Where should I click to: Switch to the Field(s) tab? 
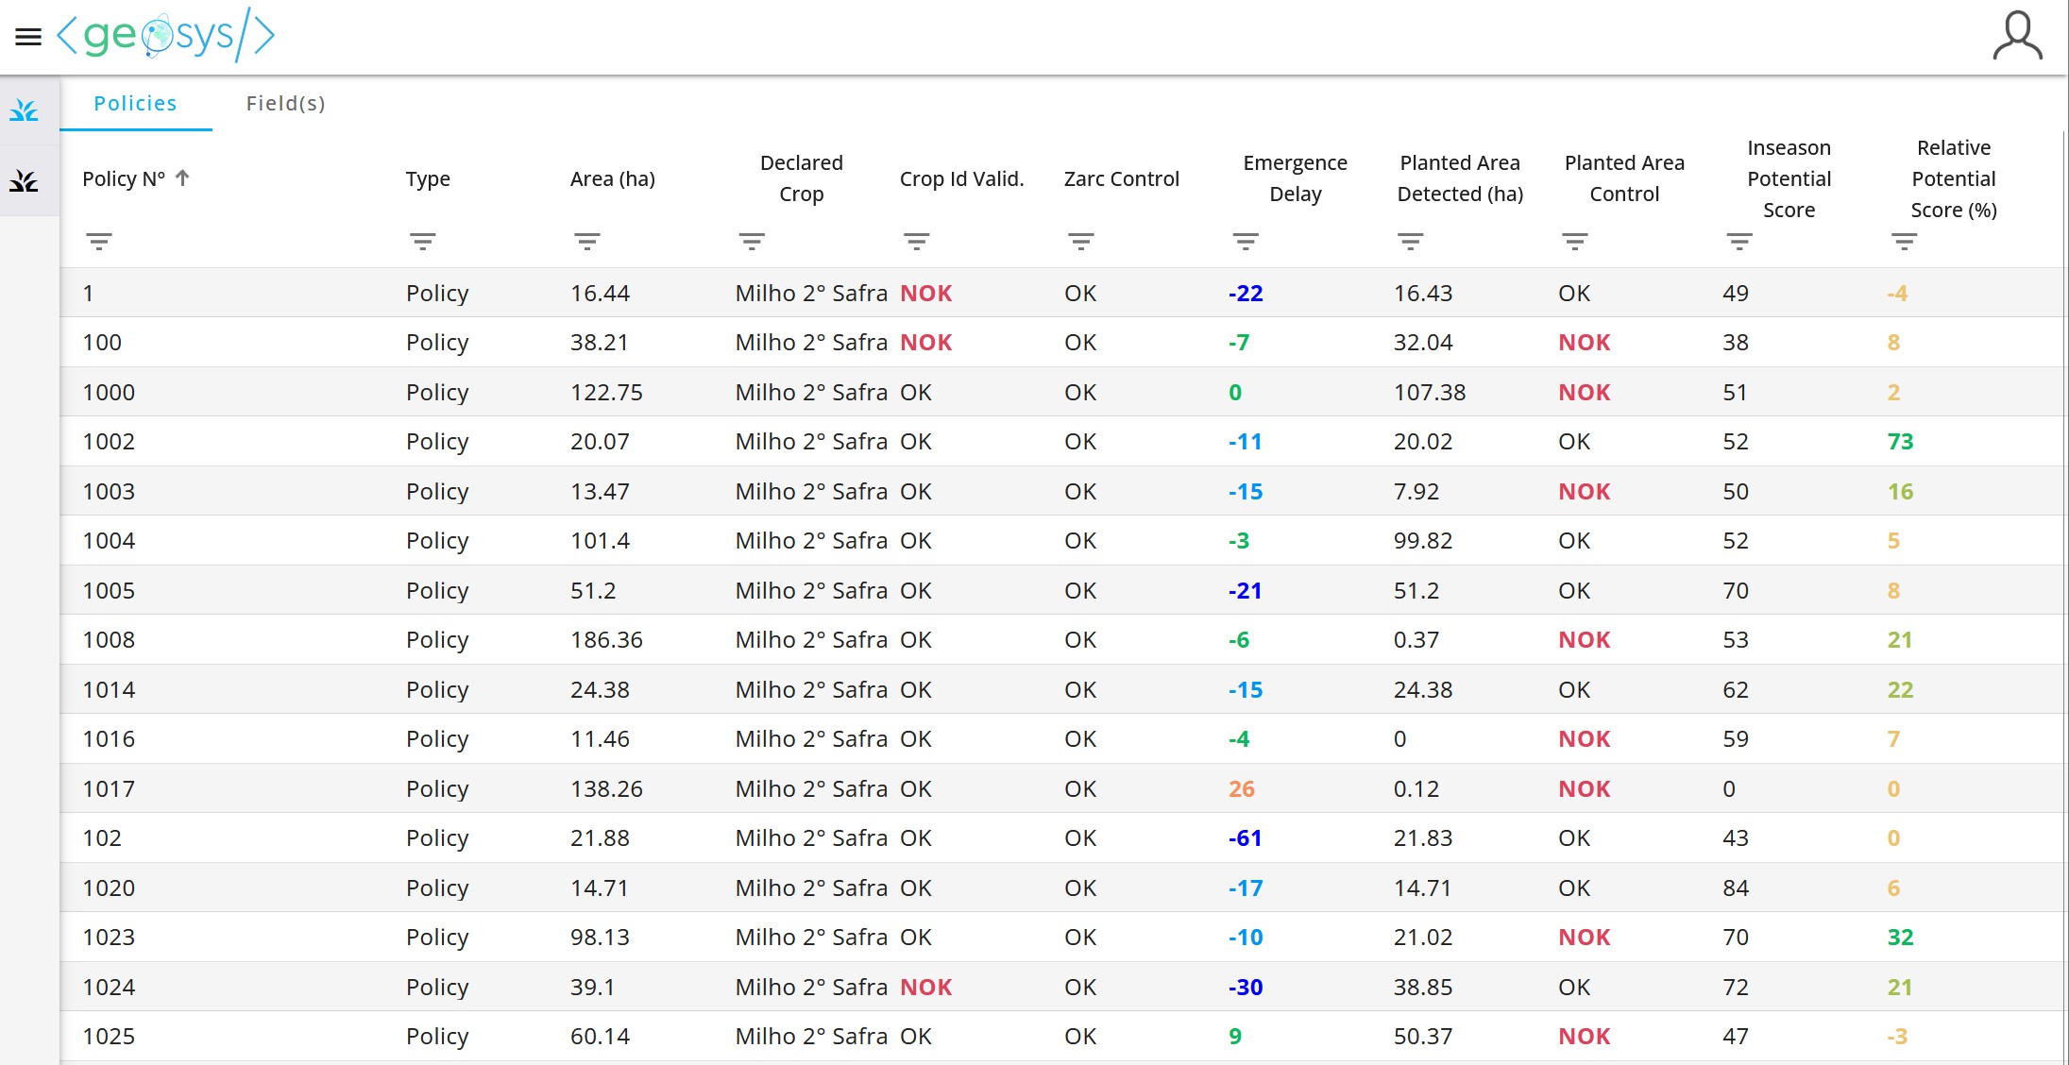coord(285,104)
